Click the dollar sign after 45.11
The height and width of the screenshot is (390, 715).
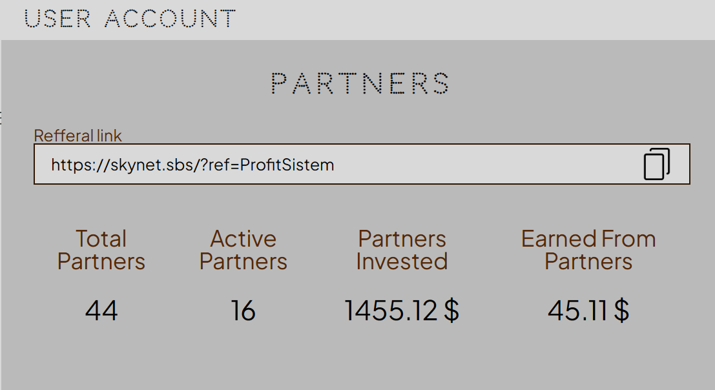[621, 311]
